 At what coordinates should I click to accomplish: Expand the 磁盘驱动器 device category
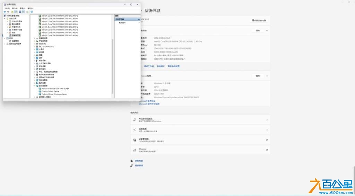[x=34, y=38]
